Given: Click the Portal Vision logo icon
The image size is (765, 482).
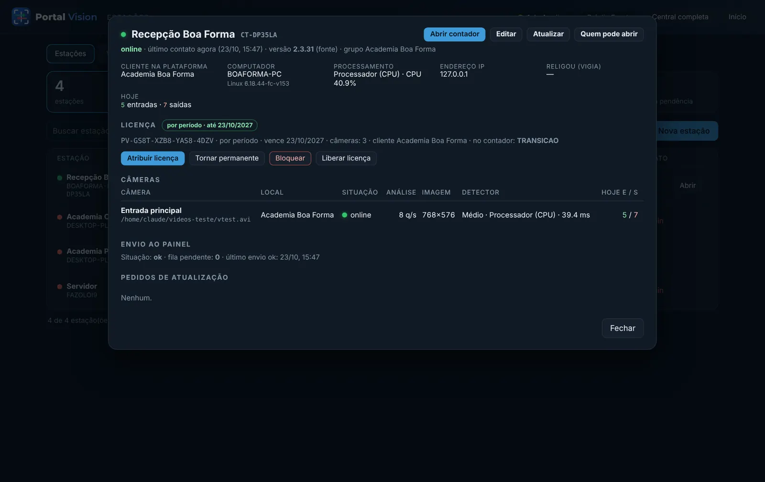Looking at the screenshot, I should pos(21,17).
